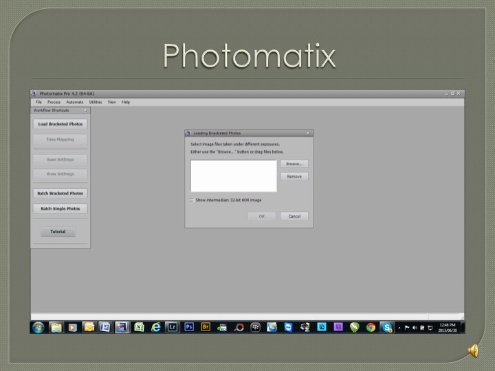The height and width of the screenshot is (371, 495).
Task: Open Adobe Photoshop Ps taskbar icon
Action: point(189,327)
